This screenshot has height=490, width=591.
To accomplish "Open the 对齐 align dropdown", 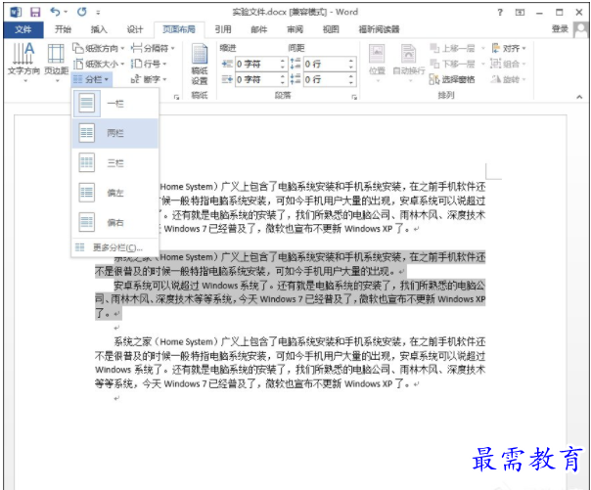I will coord(509,48).
